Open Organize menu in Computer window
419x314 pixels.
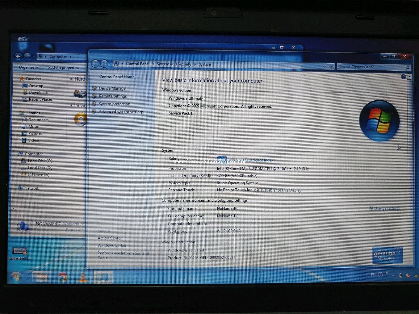[28, 67]
